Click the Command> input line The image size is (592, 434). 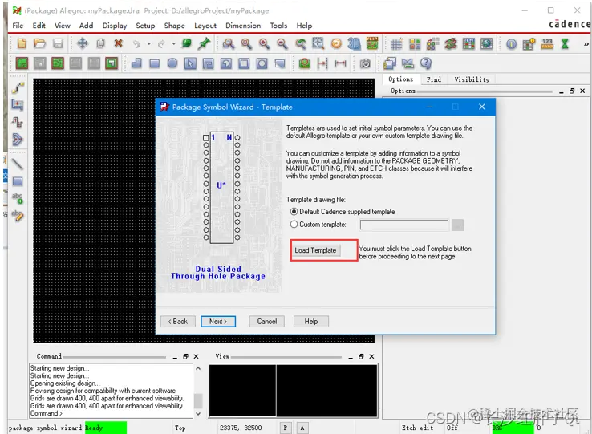coord(112,414)
